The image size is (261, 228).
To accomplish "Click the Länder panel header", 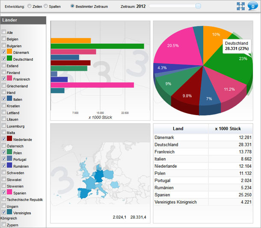I will [x=23, y=20].
